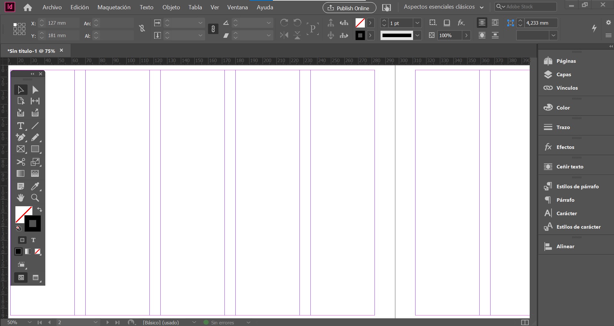Open the Páginas panel

(x=566, y=61)
